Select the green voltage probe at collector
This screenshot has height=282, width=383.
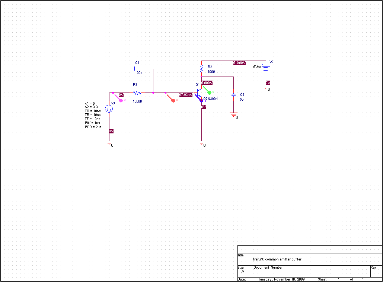click(209, 92)
